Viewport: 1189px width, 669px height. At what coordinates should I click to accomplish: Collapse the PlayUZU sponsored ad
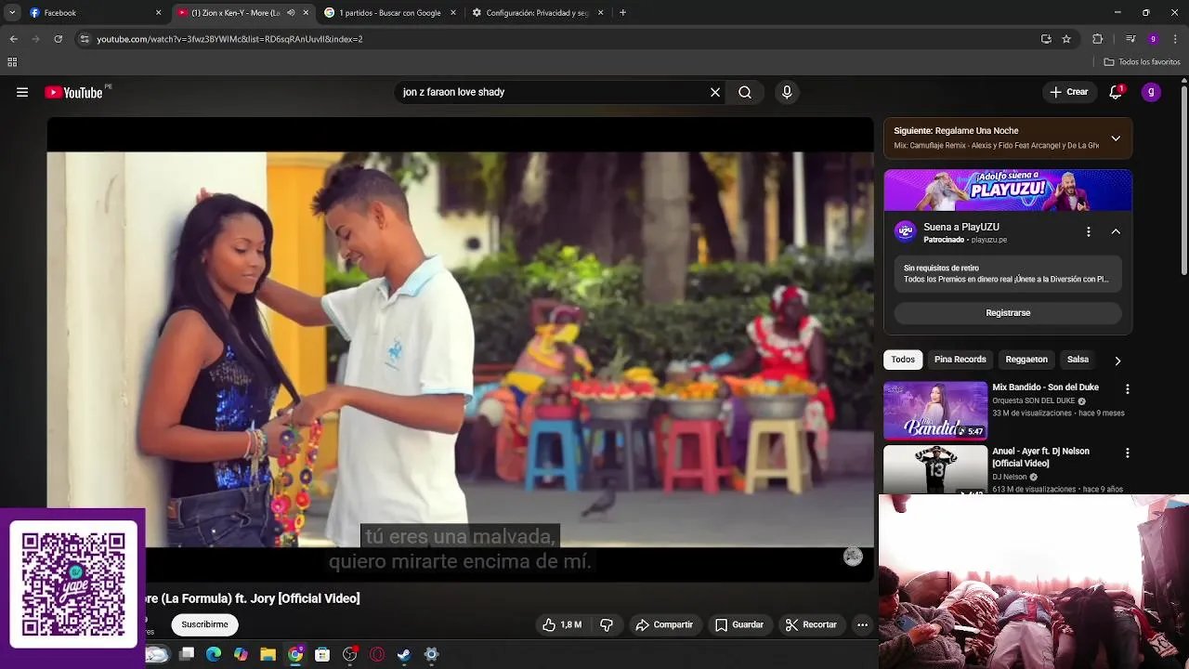pyautogui.click(x=1116, y=231)
